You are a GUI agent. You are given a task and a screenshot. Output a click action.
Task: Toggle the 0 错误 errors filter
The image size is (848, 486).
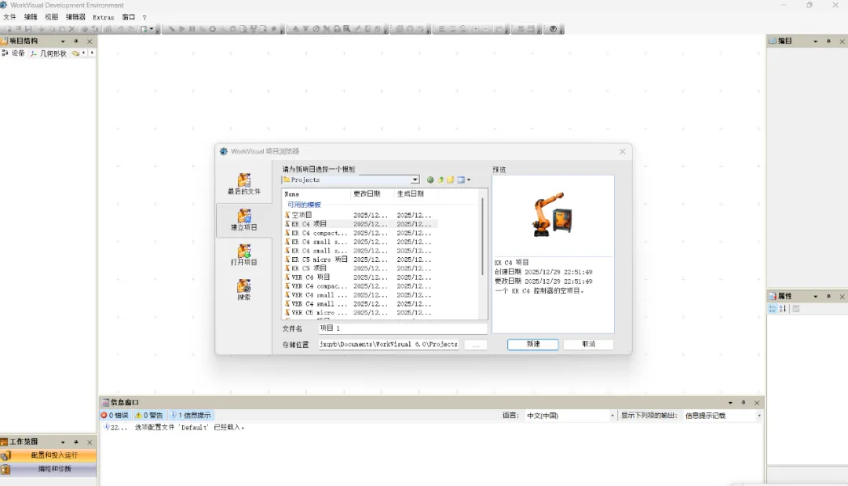115,415
